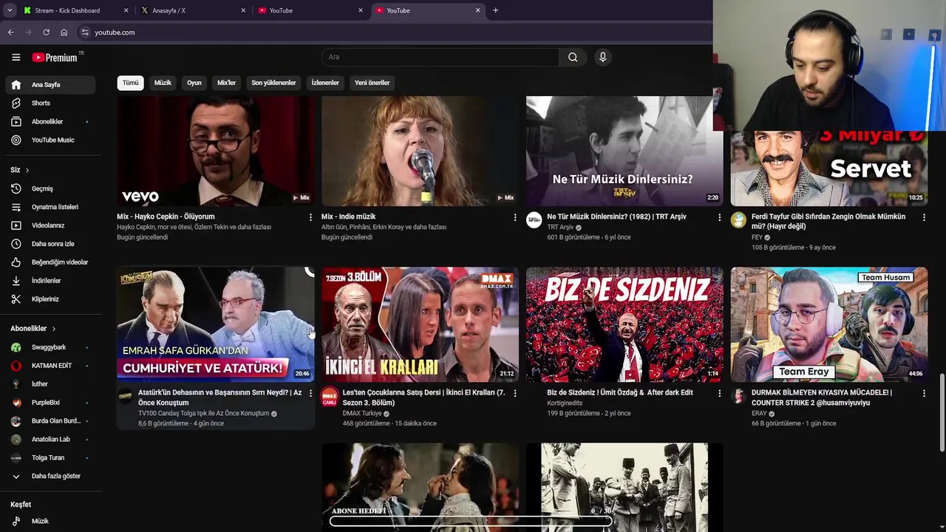The image size is (946, 532).
Task: Open the hamburger guide menu
Action: [16, 57]
